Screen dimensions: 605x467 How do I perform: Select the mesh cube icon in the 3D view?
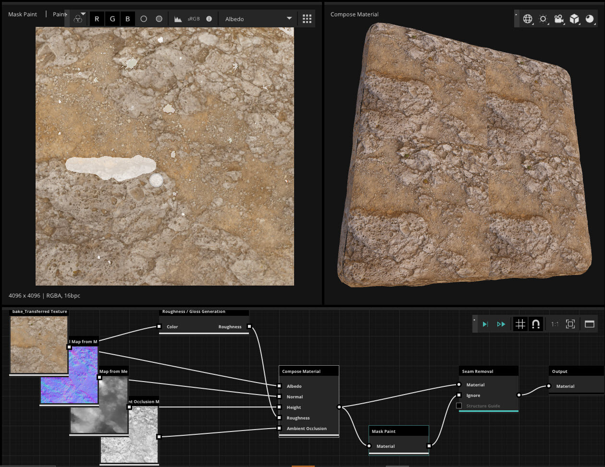coord(574,19)
